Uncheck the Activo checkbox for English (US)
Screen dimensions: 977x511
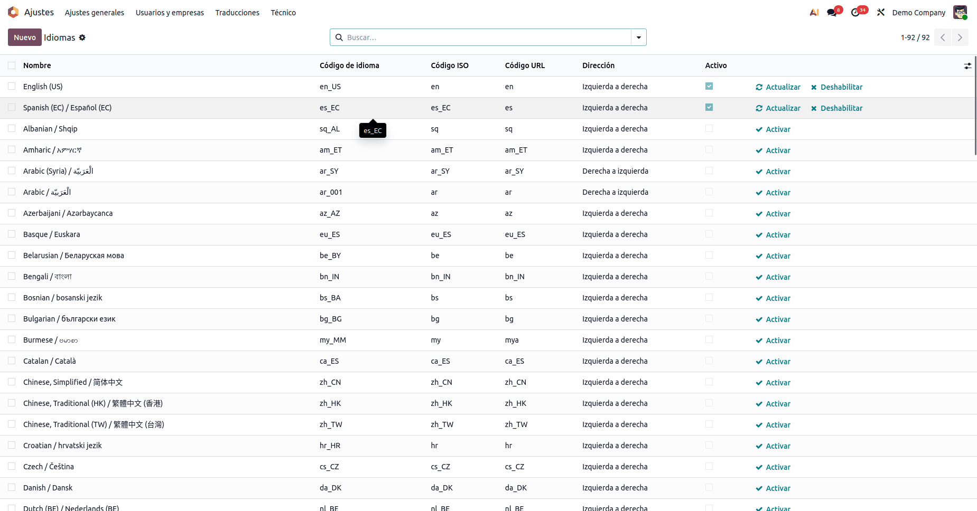click(709, 86)
